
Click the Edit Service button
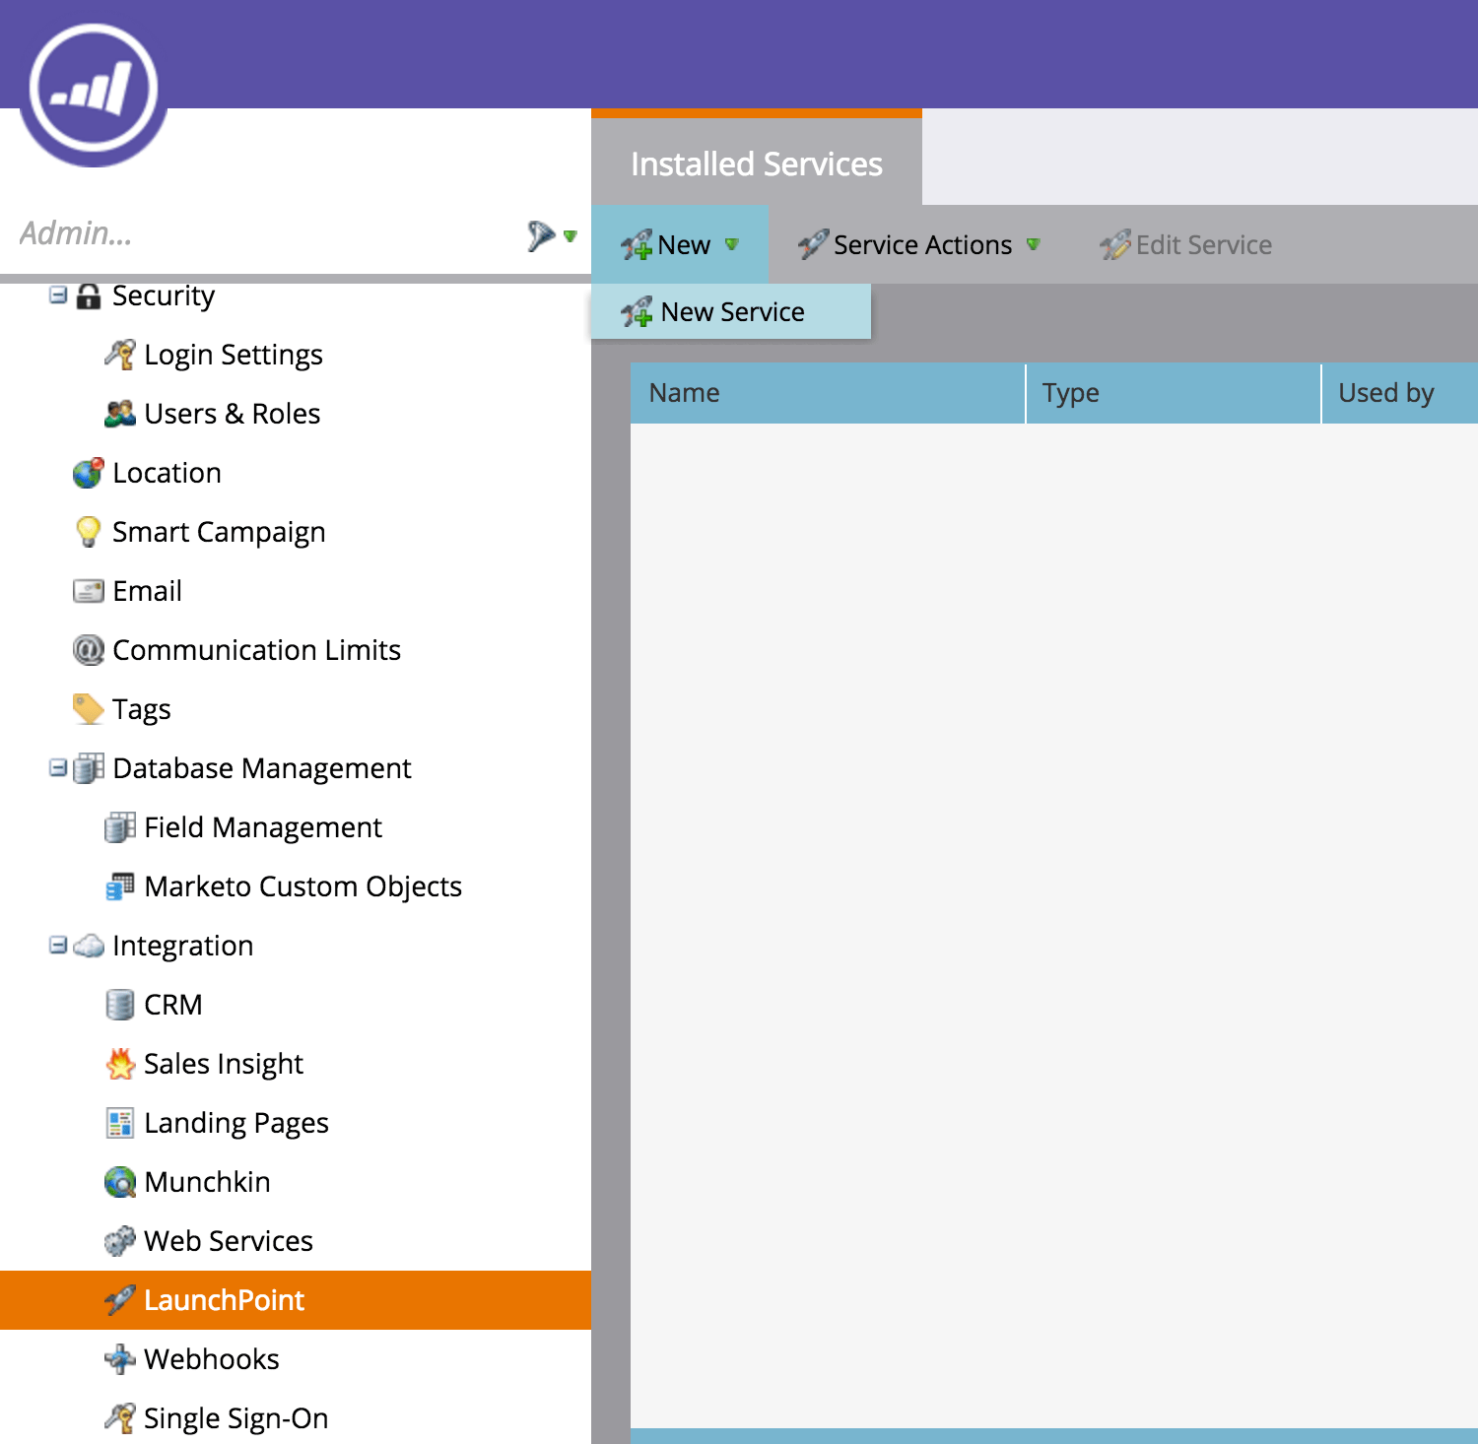pos(1186,244)
